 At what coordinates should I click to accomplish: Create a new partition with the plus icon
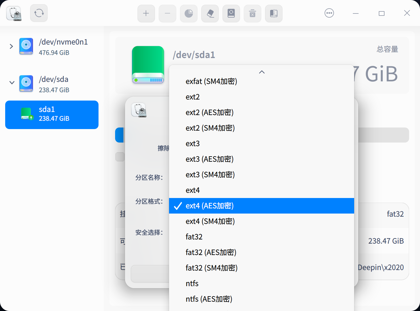(x=146, y=13)
